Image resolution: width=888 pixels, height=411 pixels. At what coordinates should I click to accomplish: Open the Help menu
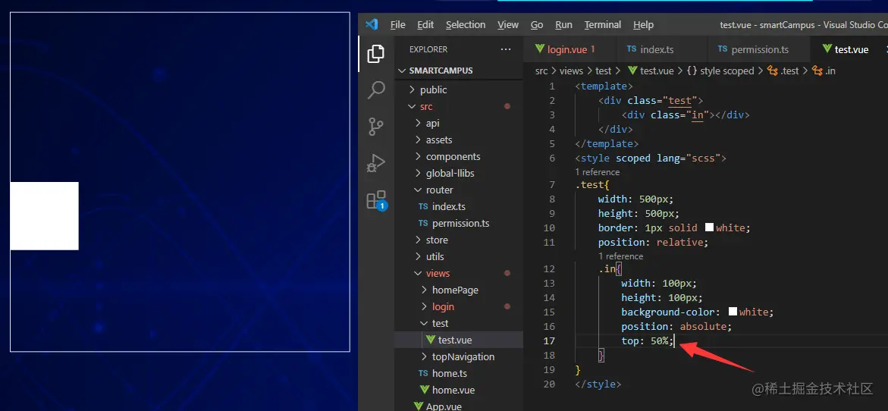pyautogui.click(x=643, y=25)
